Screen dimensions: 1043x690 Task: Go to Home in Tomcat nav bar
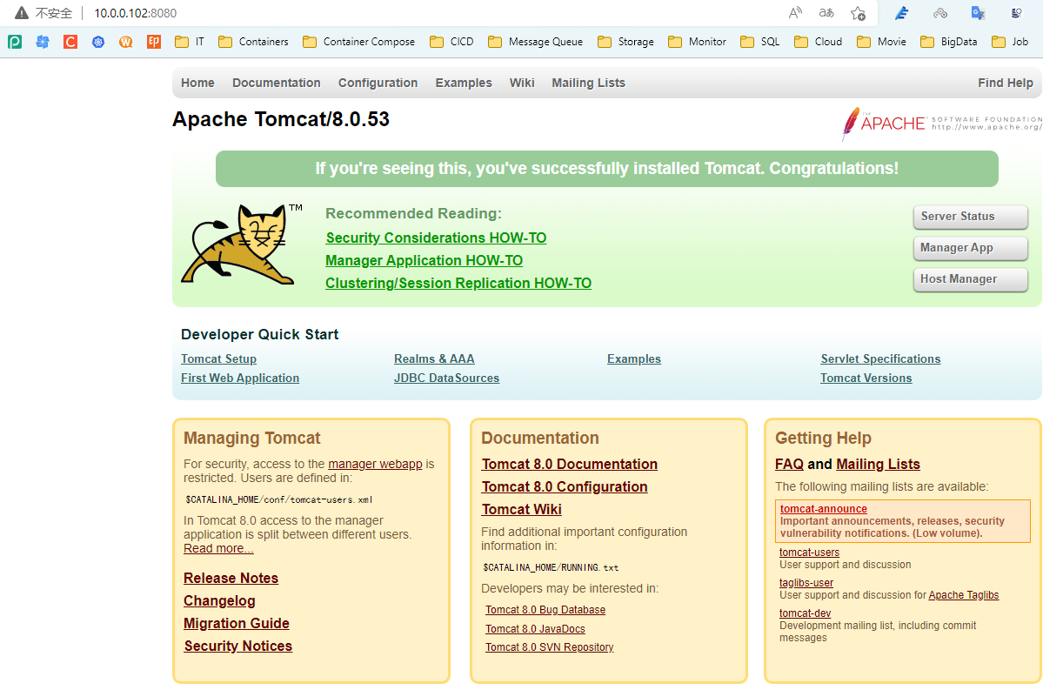tap(197, 84)
